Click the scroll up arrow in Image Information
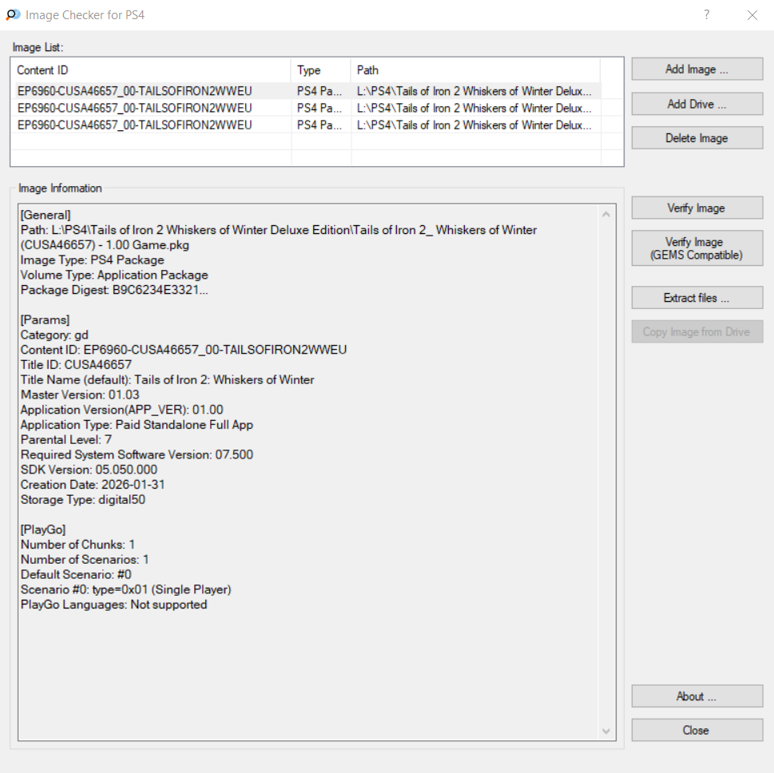The height and width of the screenshot is (773, 774). (x=605, y=215)
